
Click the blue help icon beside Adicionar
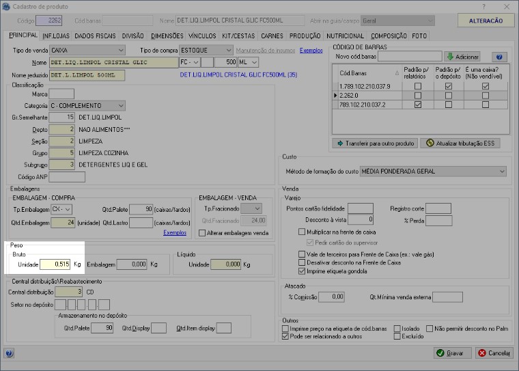(499, 57)
